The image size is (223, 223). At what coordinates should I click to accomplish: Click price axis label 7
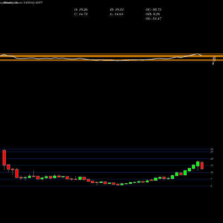click(x=211, y=179)
